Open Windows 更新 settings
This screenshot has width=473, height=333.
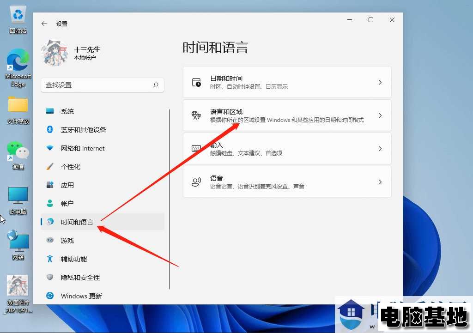[x=103, y=296]
